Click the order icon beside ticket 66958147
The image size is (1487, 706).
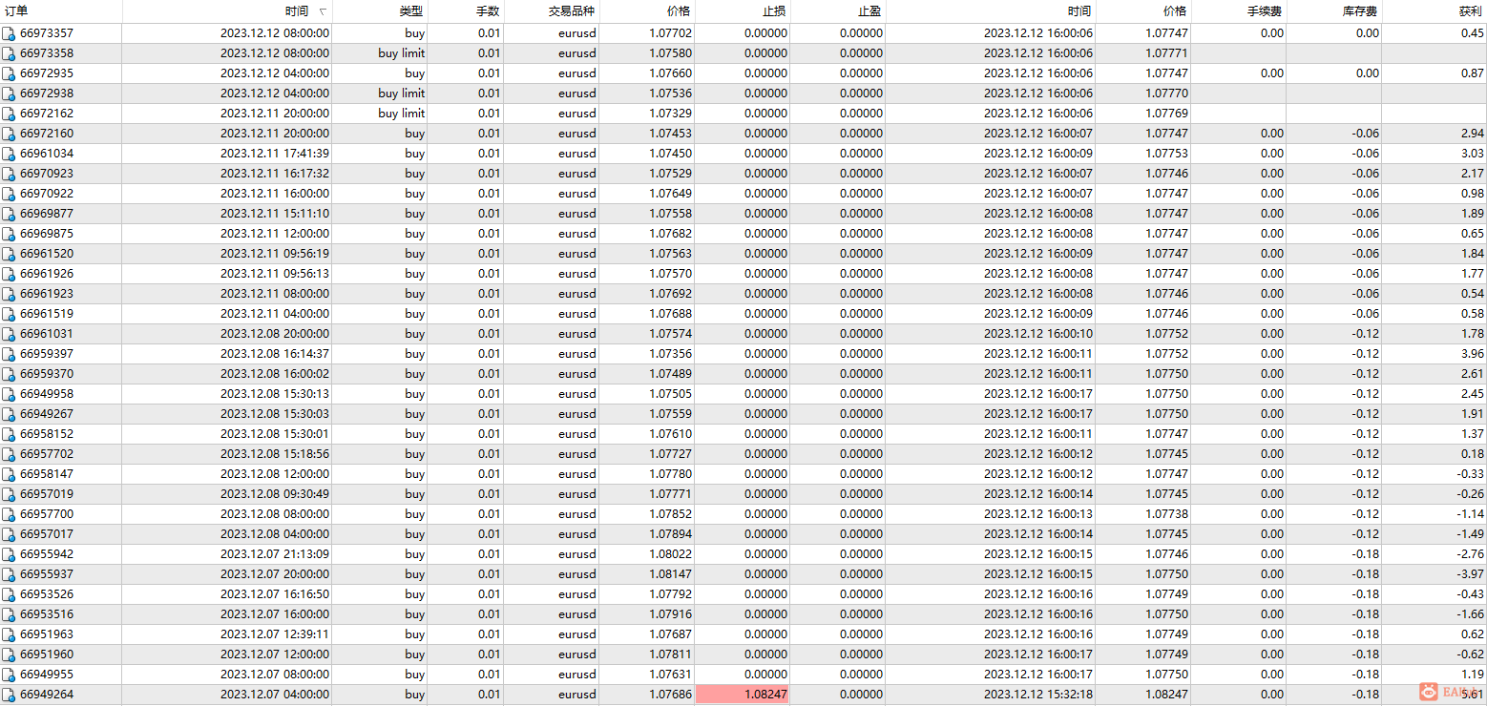pyautogui.click(x=10, y=474)
